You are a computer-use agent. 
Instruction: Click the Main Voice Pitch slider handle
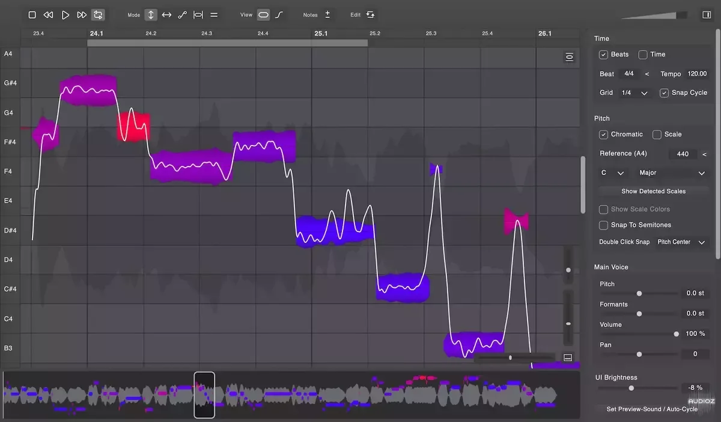point(639,293)
